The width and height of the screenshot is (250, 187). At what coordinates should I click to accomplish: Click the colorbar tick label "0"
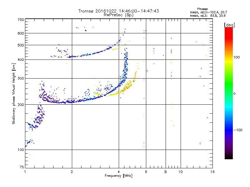[234, 94]
